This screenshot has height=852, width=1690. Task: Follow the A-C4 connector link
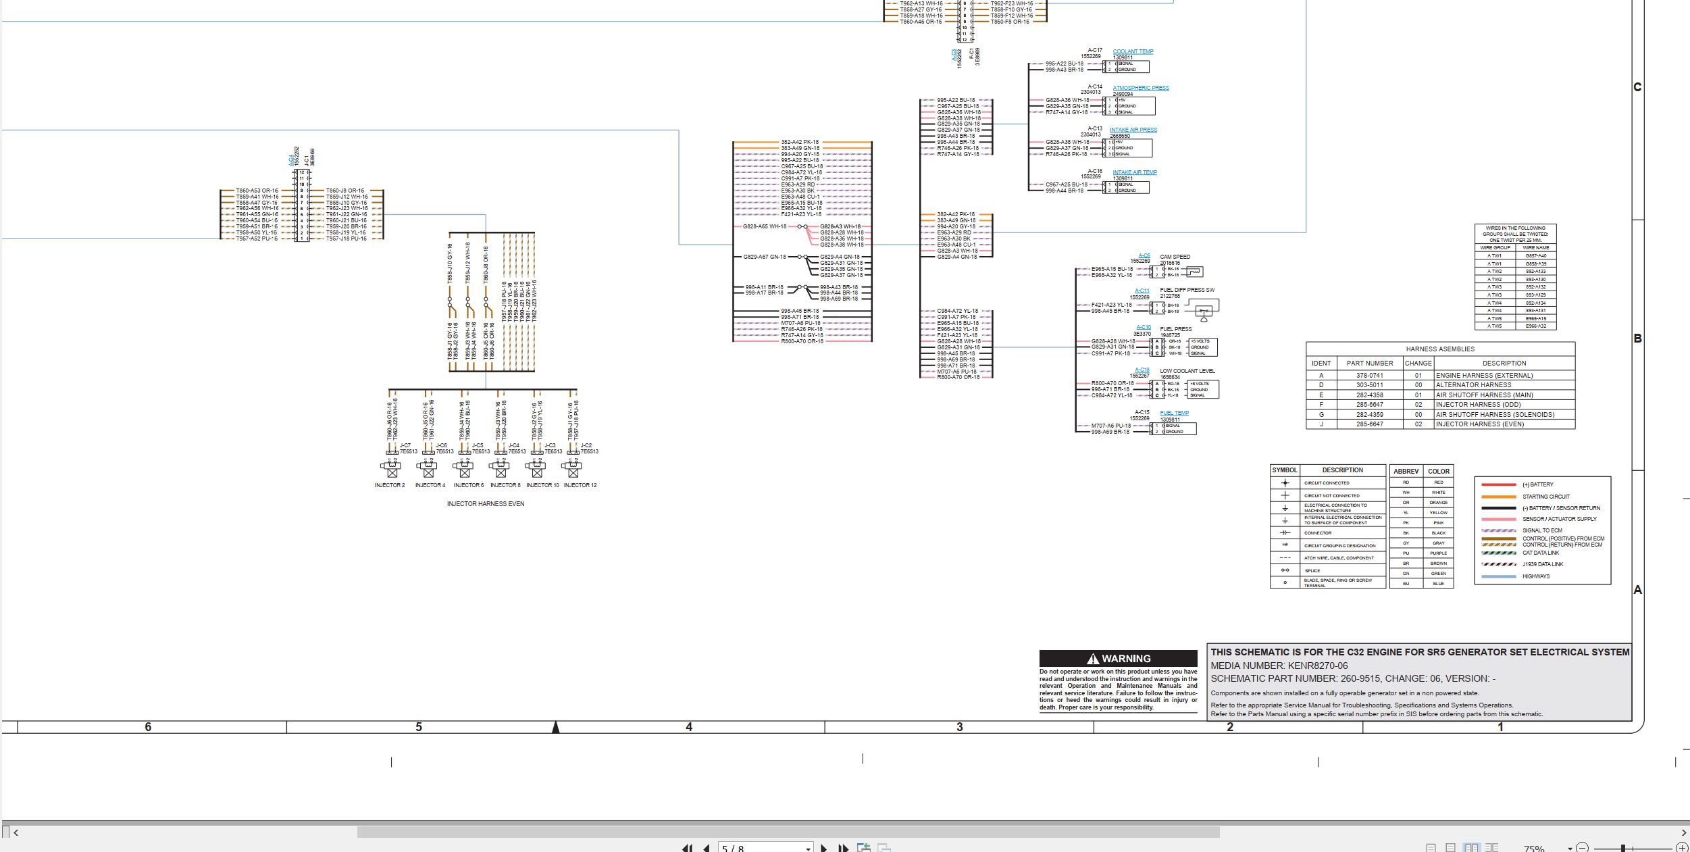pyautogui.click(x=292, y=160)
